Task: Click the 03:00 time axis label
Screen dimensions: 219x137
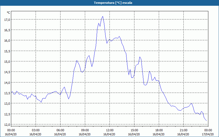Action: (x=36, y=130)
